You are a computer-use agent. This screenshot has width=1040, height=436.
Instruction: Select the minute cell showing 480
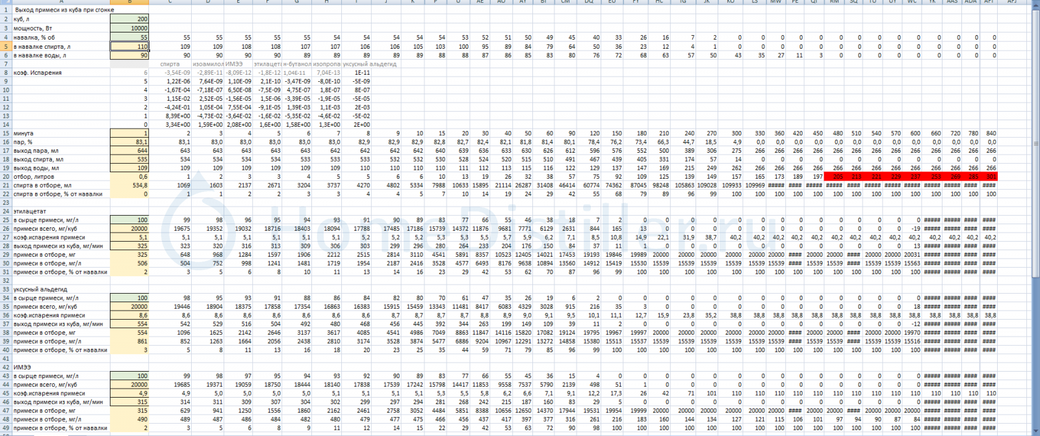tap(834, 133)
